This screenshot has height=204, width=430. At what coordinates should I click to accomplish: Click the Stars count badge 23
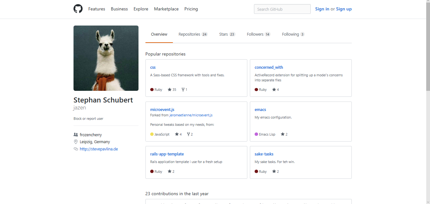[x=232, y=34]
